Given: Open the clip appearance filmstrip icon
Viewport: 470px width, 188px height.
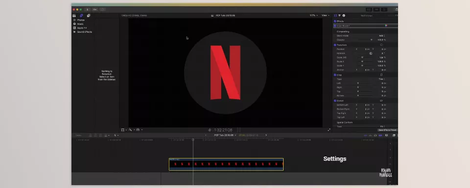Looking at the screenshot, I should (386, 135).
